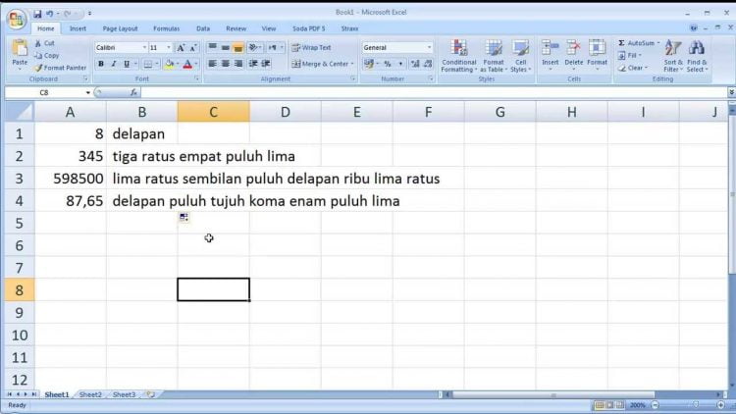The height and width of the screenshot is (414, 736).
Task: Increase the cell indent
Action: click(x=266, y=64)
